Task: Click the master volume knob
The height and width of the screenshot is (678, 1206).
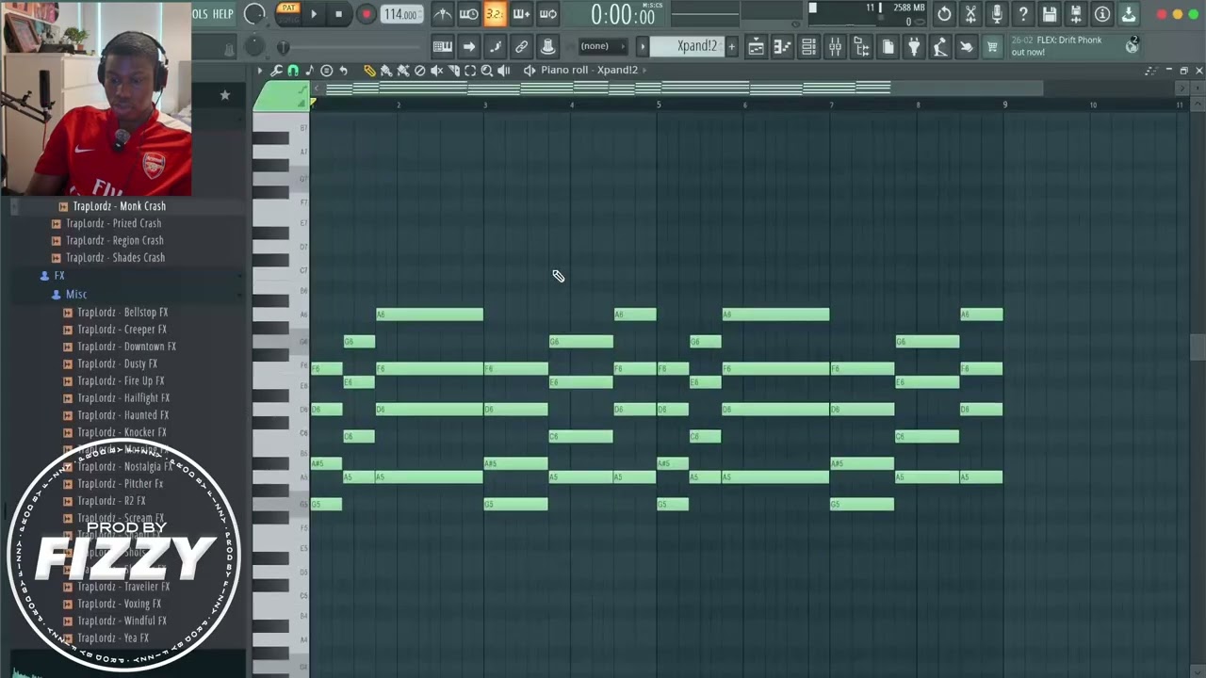Action: point(254,13)
